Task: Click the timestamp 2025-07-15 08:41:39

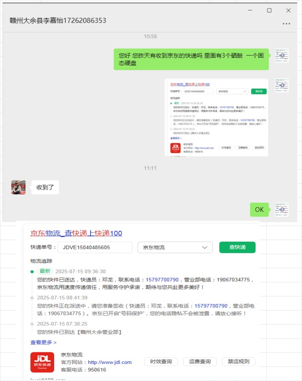Action: (62, 298)
